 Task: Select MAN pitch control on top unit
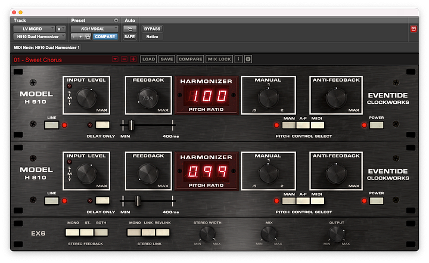pos(289,125)
